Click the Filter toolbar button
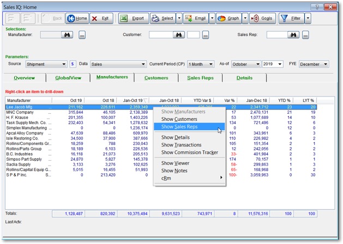Image resolution: width=343 pixels, height=244 pixels. click(x=291, y=19)
